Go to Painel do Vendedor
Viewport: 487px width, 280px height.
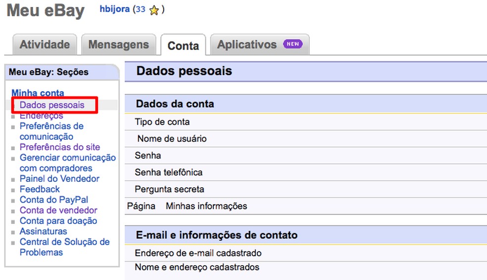point(59,178)
